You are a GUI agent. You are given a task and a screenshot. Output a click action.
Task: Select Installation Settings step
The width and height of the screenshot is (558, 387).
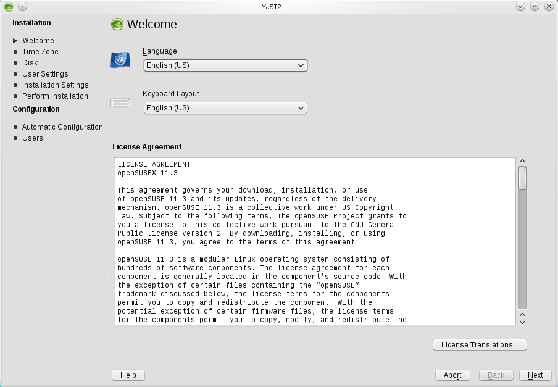[x=55, y=85]
